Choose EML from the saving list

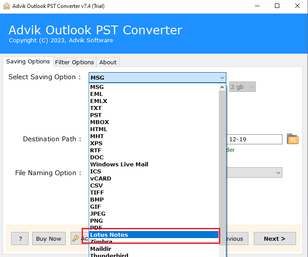point(154,94)
